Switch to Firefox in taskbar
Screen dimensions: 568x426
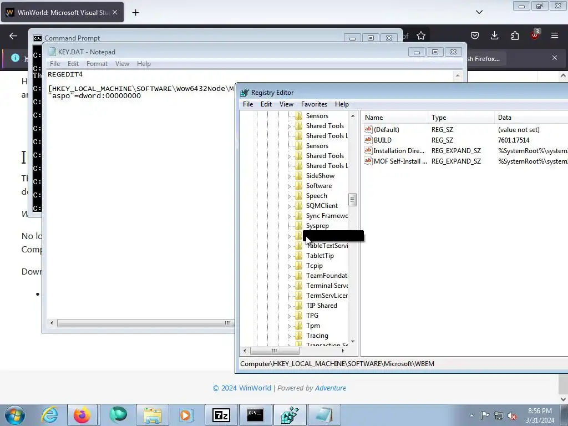82,415
